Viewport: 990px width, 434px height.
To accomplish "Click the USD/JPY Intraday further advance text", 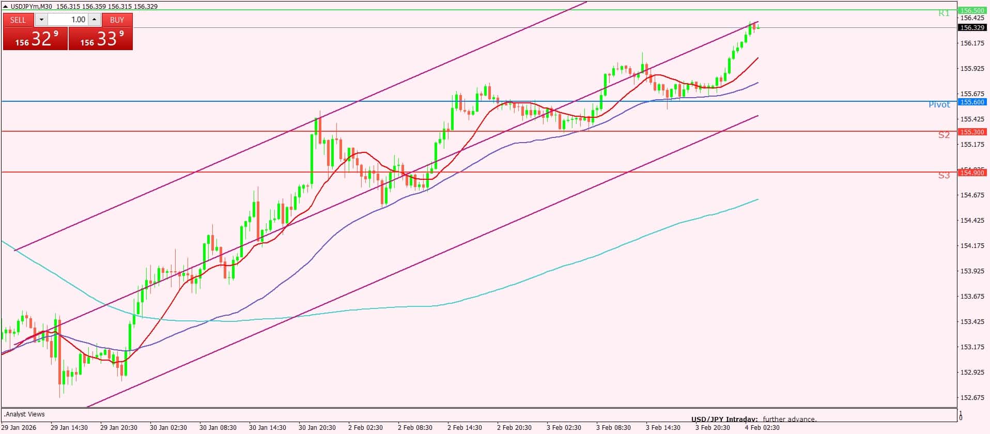I will 753,419.
